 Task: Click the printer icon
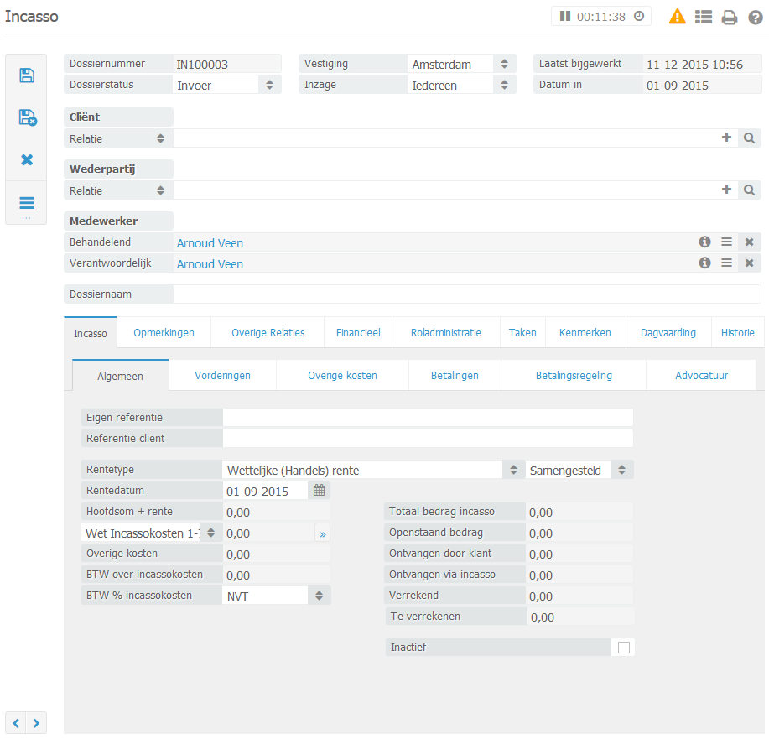(730, 18)
